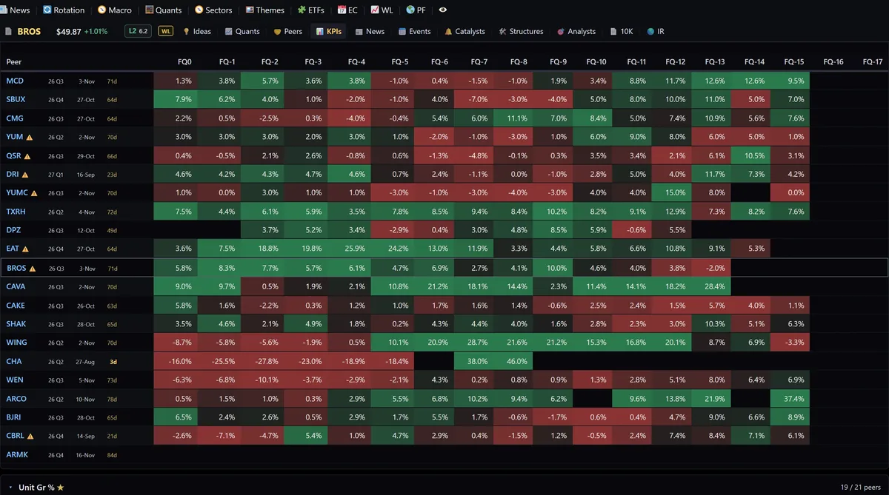This screenshot has width=889, height=495.
Task: Open the WL tab in top bar
Action: 382,10
